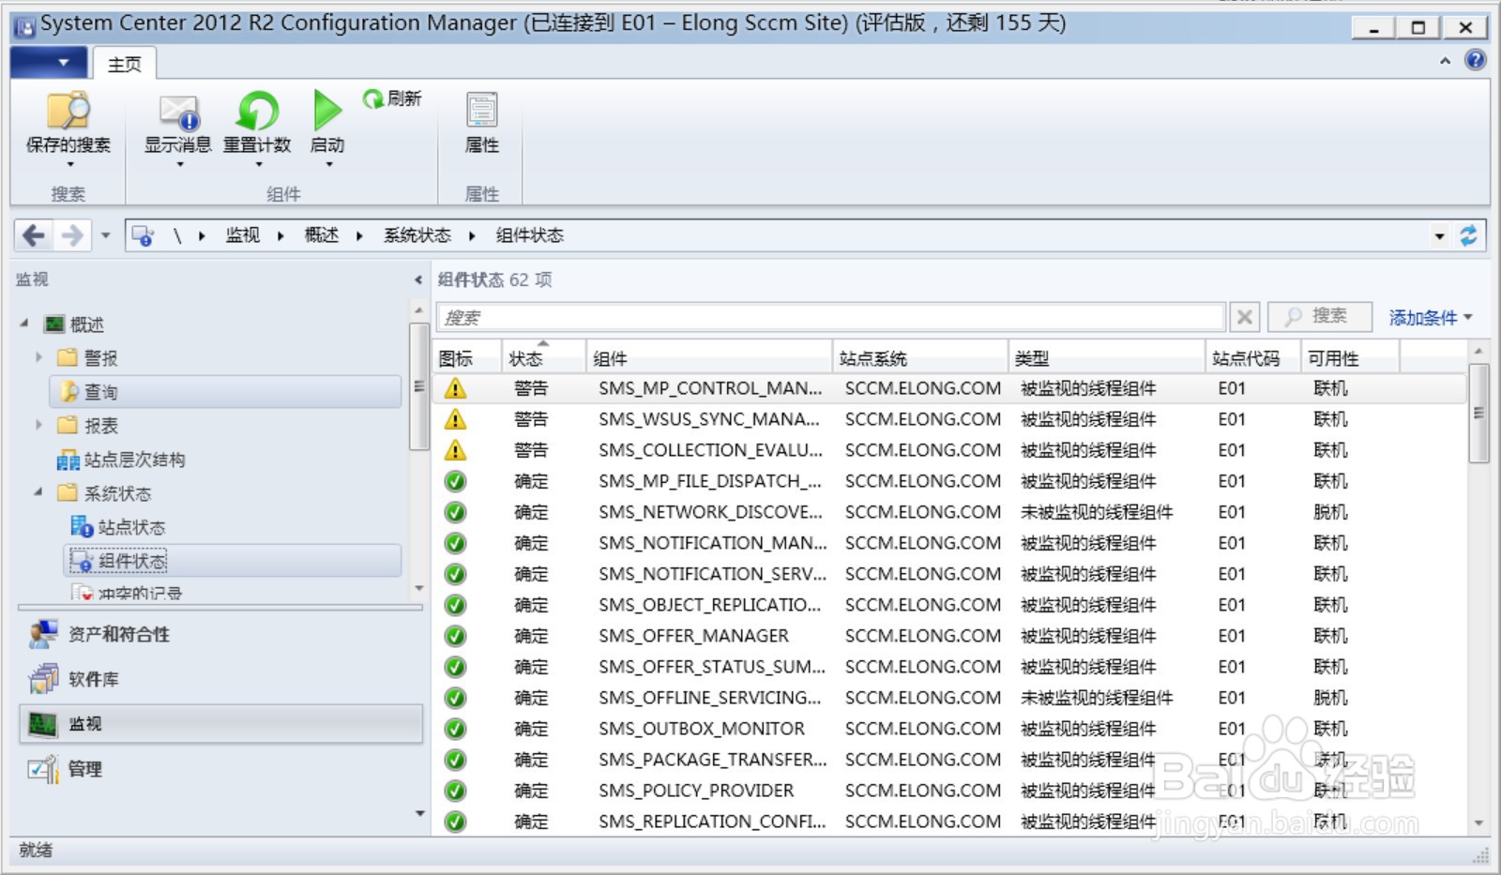Minimize the ribbon with the chevron
Screen dimensions: 1501x875
[1445, 61]
